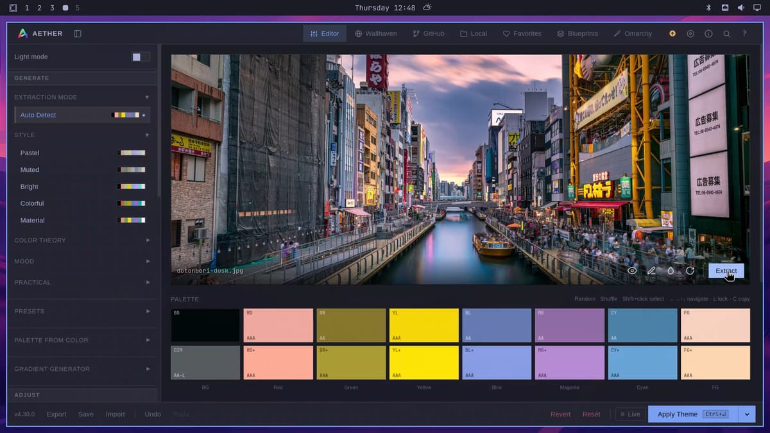Click the monitor tray icon
The width and height of the screenshot is (770, 433).
tap(757, 8)
